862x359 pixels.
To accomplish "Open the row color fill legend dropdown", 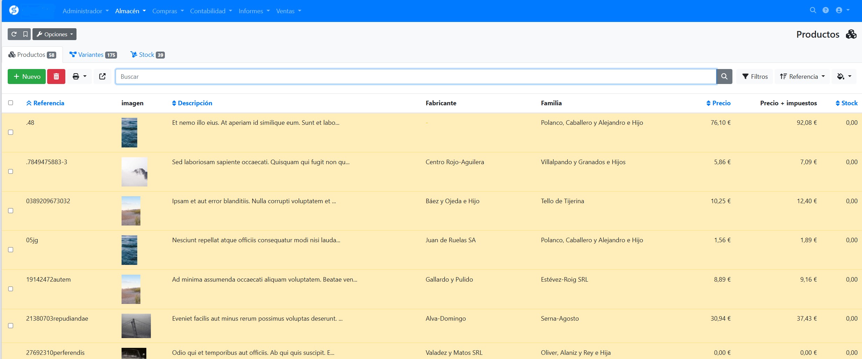I will pyautogui.click(x=844, y=77).
